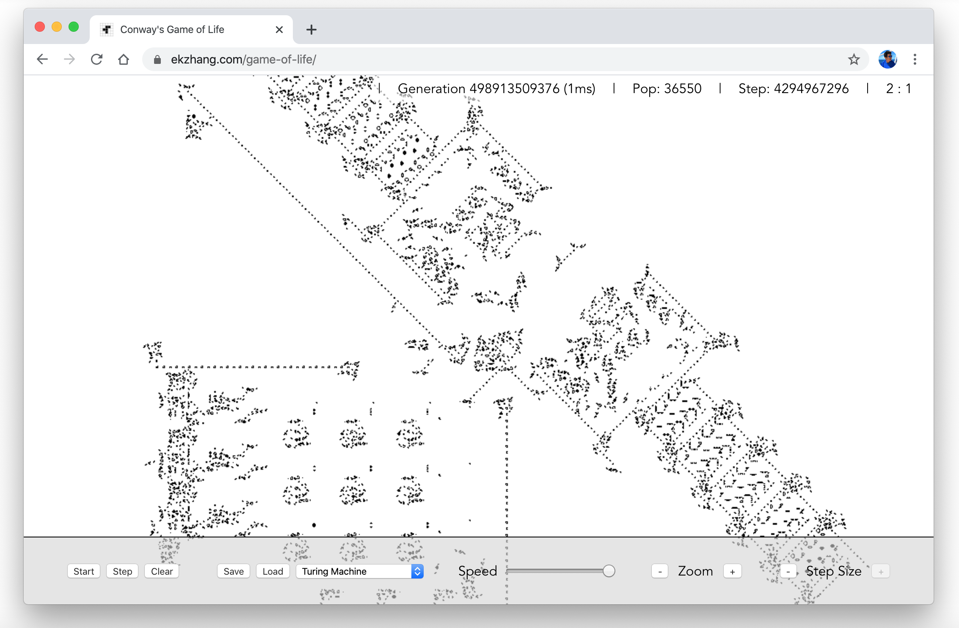Load the selected pattern
The width and height of the screenshot is (959, 628).
(273, 571)
